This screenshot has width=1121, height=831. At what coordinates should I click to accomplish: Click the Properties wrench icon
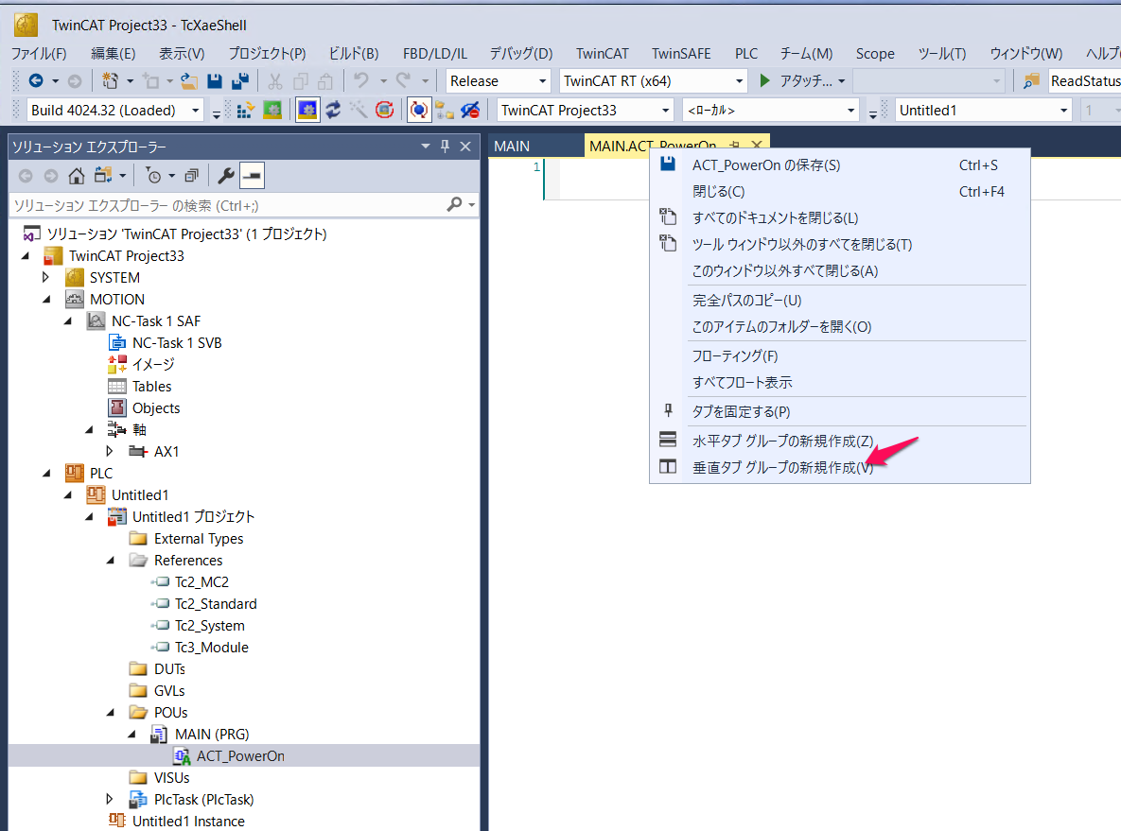[x=226, y=176]
